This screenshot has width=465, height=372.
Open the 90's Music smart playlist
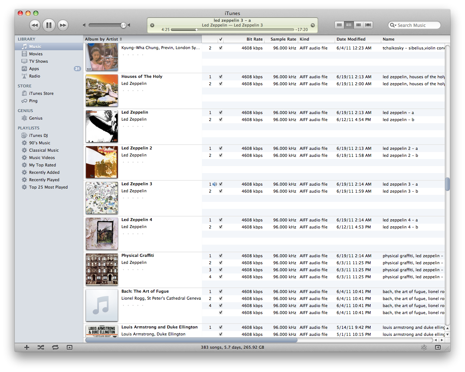point(49,143)
